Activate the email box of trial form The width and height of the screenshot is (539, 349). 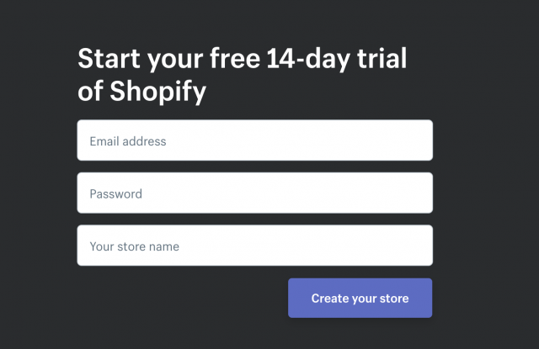pyautogui.click(x=254, y=140)
